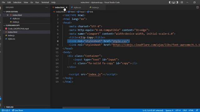
Task: Click the red mp4 file icon
Action: tap(6, 29)
